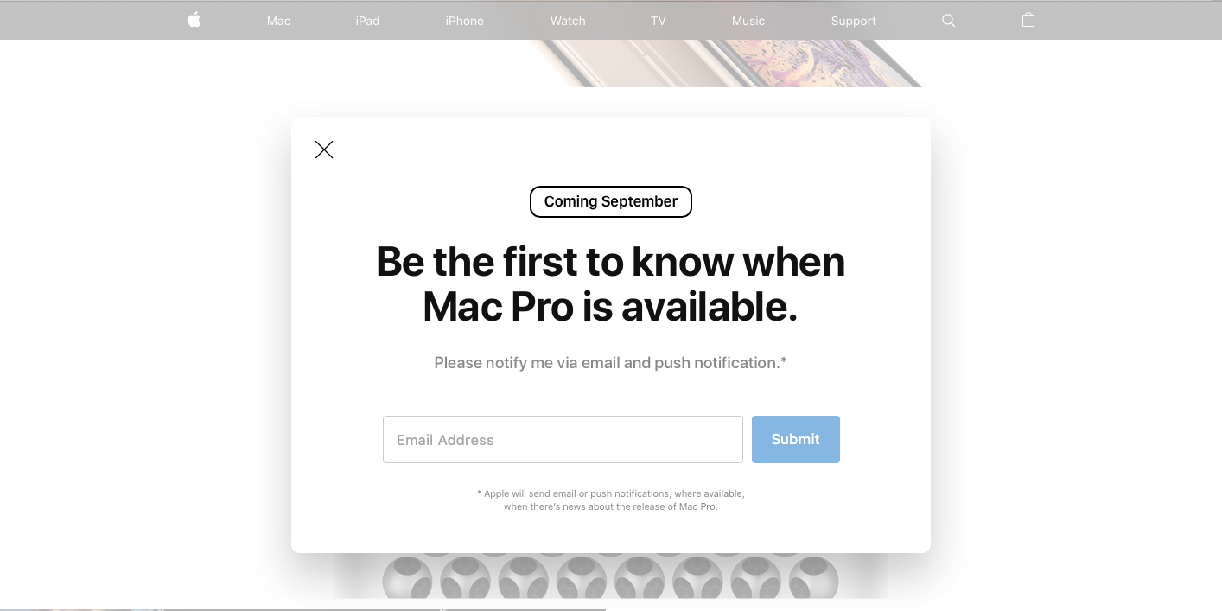Open the search magnifier icon
The width and height of the screenshot is (1222, 611).
948,21
